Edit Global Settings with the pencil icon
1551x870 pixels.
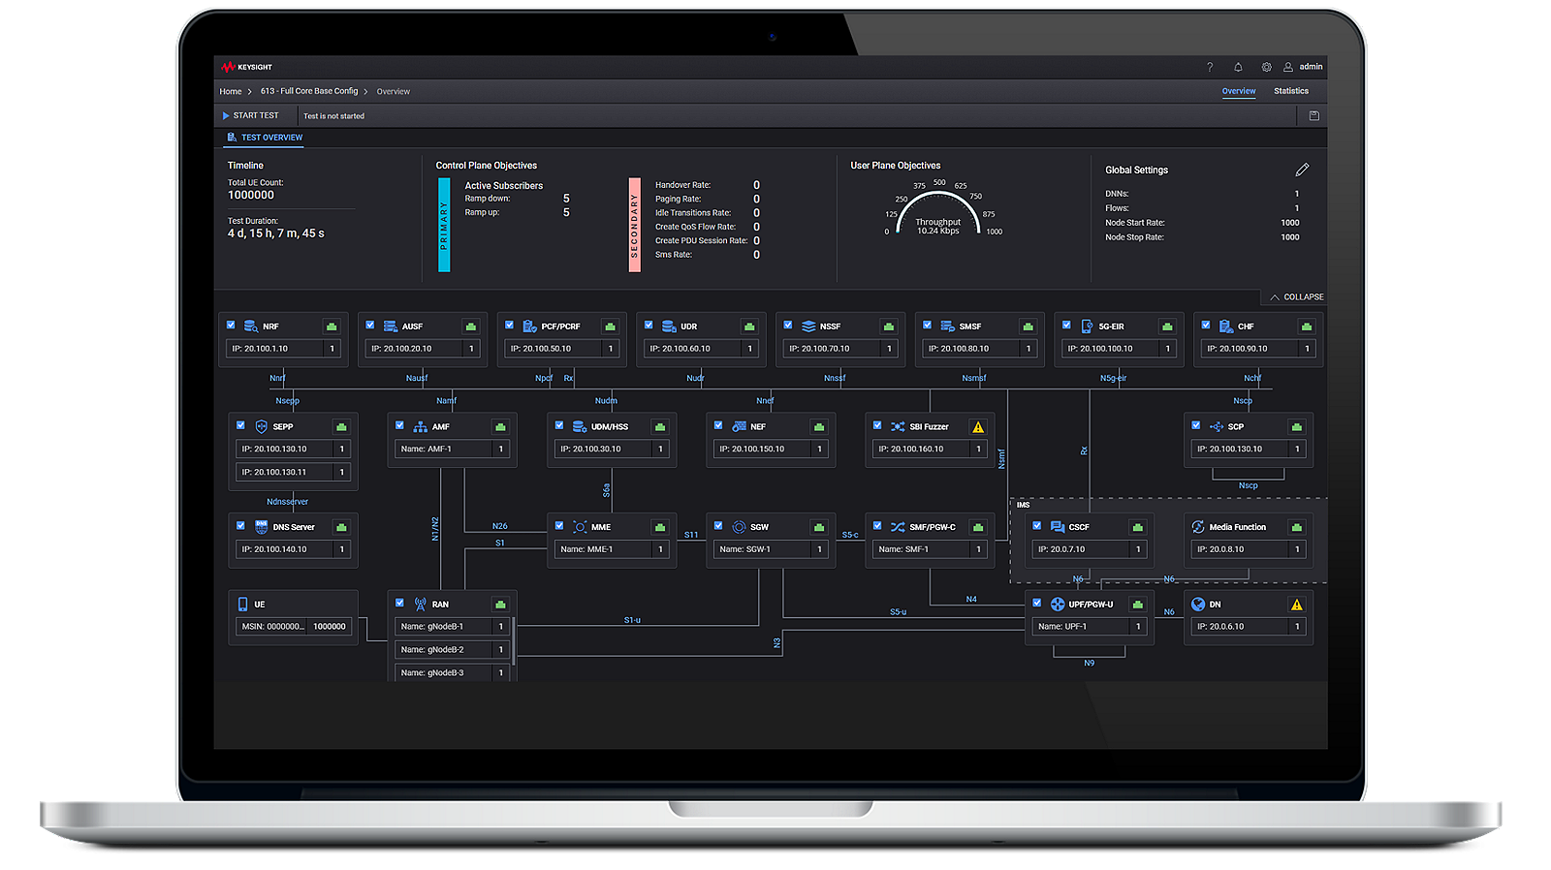click(1302, 170)
